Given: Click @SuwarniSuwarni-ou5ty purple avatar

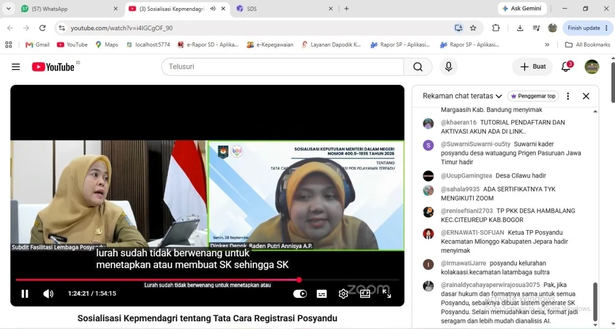Looking at the screenshot, I should click(x=428, y=145).
